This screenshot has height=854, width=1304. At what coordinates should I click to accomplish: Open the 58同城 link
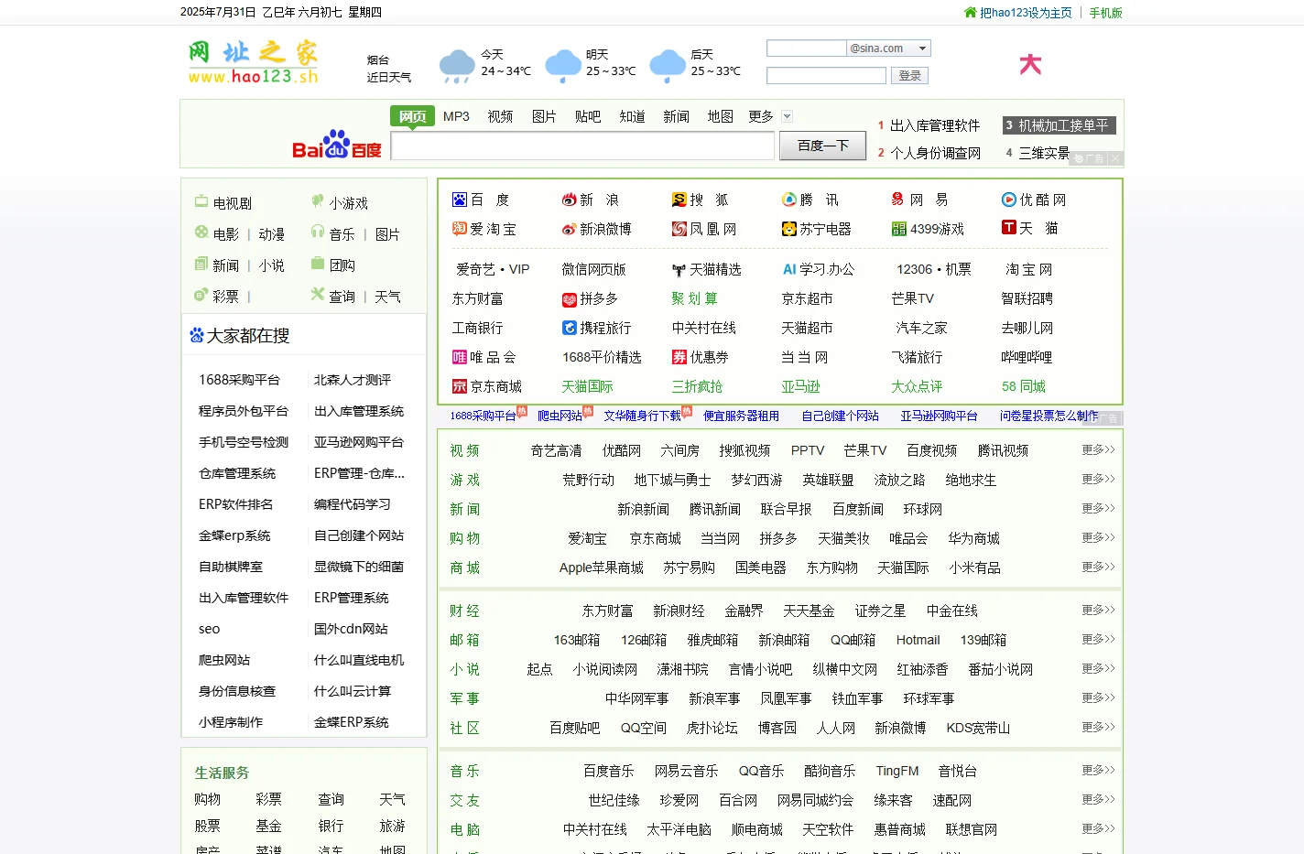[1023, 386]
